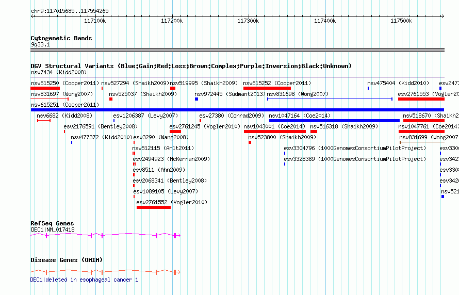
Task: Open nsv512115 (Arlt2011) label
Action: coord(163,148)
